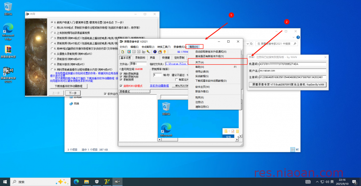Image resolution: width=361 pixels, height=186 pixels.
Task: Click the 下一步 button in wizard
Action: 73,93
